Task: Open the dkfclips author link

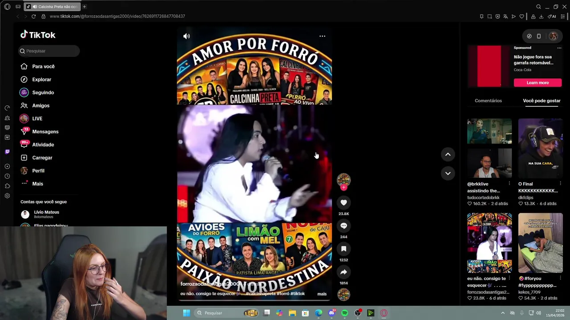Action: (x=525, y=197)
